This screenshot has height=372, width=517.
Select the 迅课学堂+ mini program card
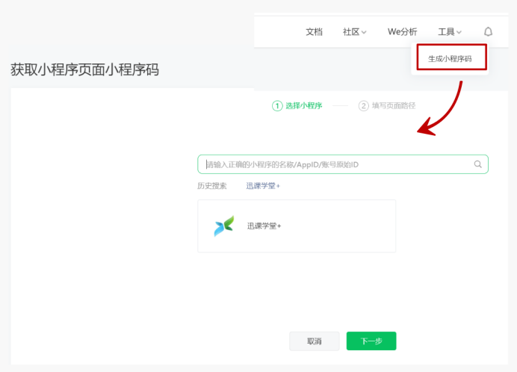click(x=297, y=226)
